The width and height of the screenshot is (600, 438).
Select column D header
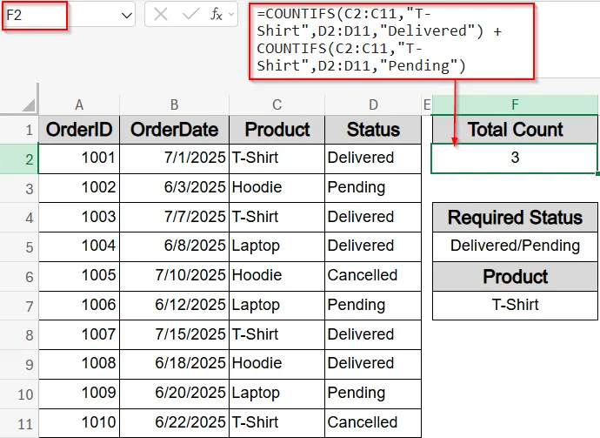(x=373, y=104)
